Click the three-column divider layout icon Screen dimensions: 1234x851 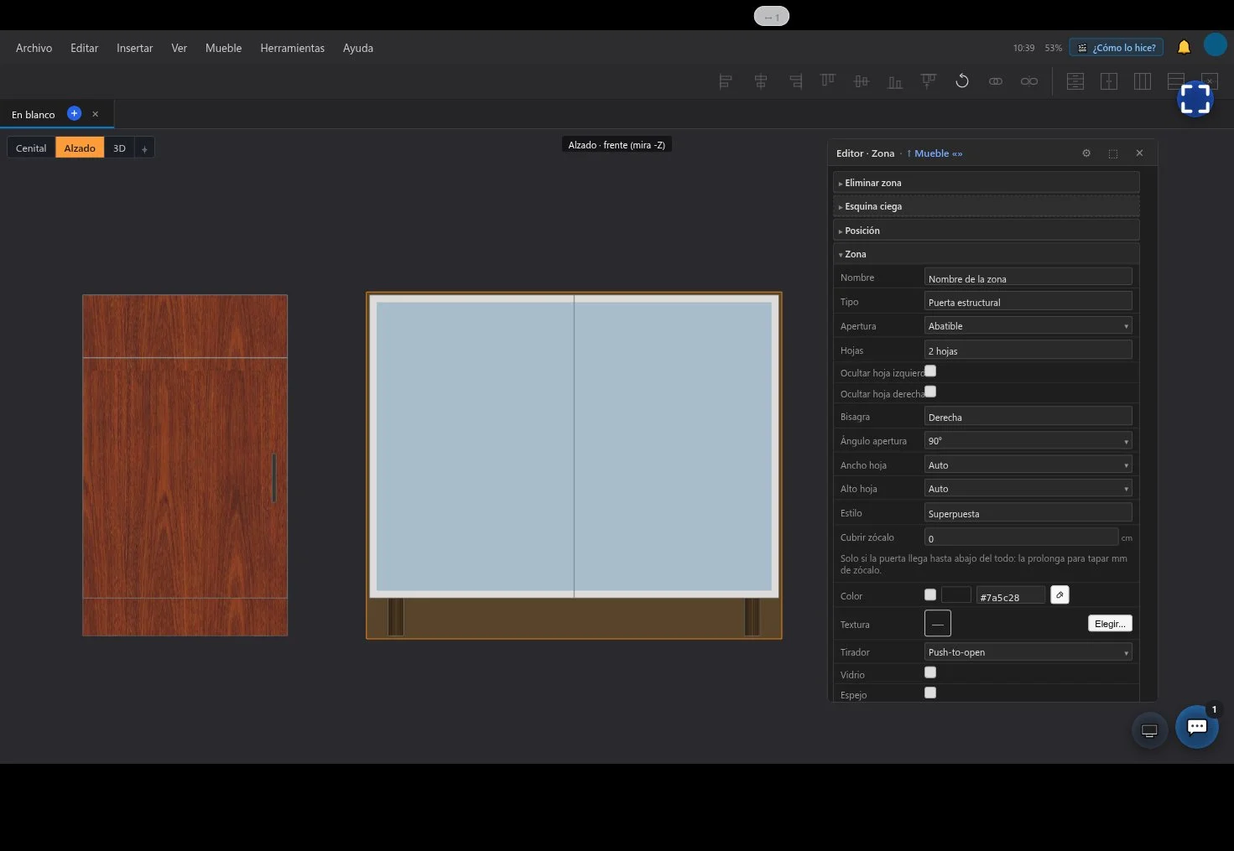(1143, 81)
